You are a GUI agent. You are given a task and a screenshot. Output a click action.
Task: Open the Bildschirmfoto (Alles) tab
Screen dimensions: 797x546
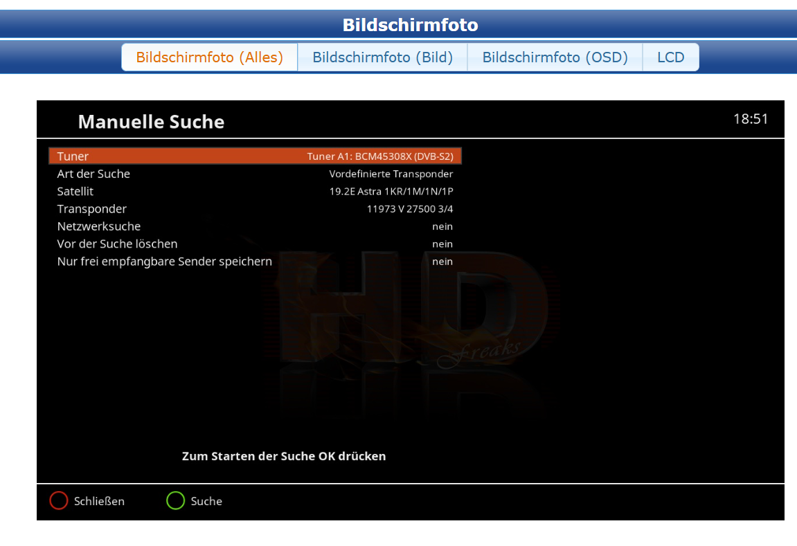coord(209,57)
